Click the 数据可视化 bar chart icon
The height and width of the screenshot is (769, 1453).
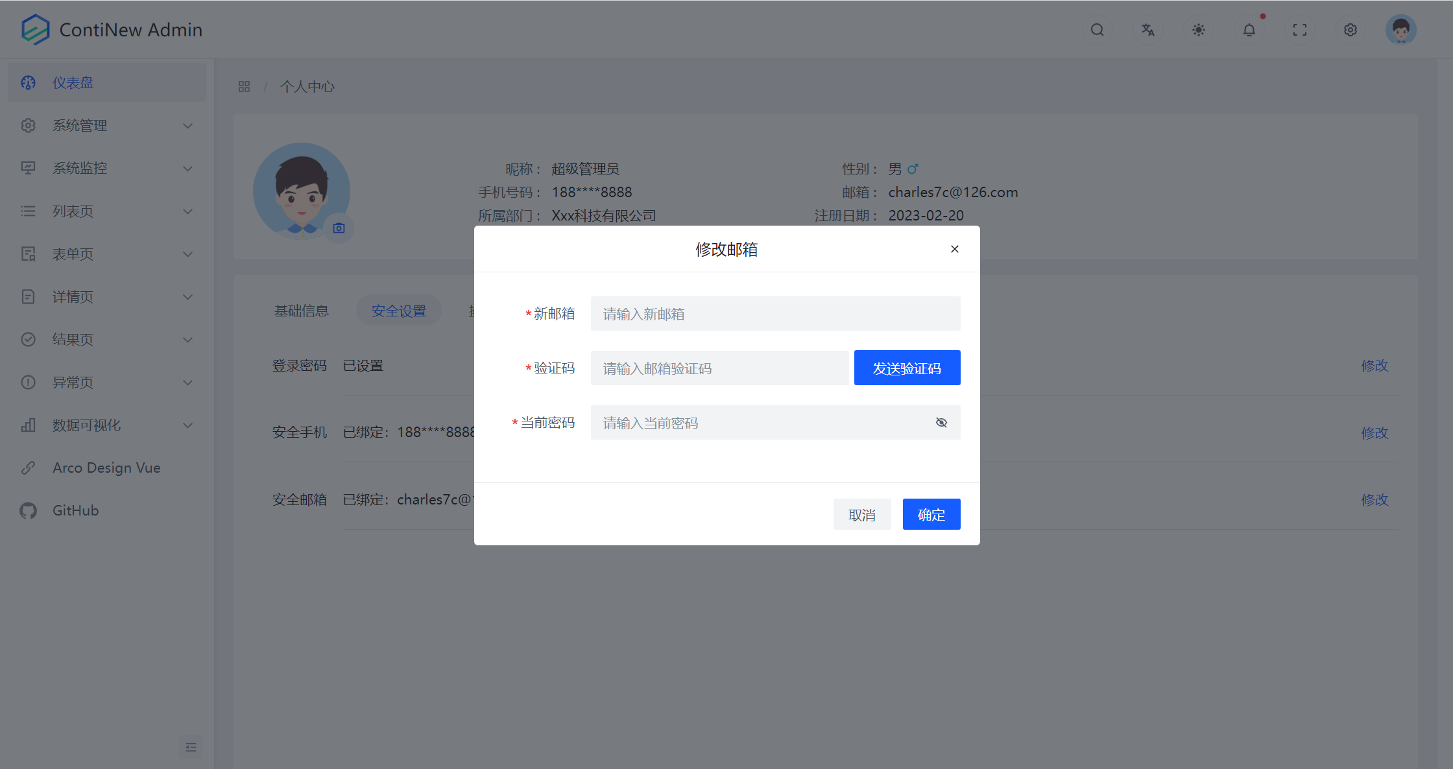(28, 425)
